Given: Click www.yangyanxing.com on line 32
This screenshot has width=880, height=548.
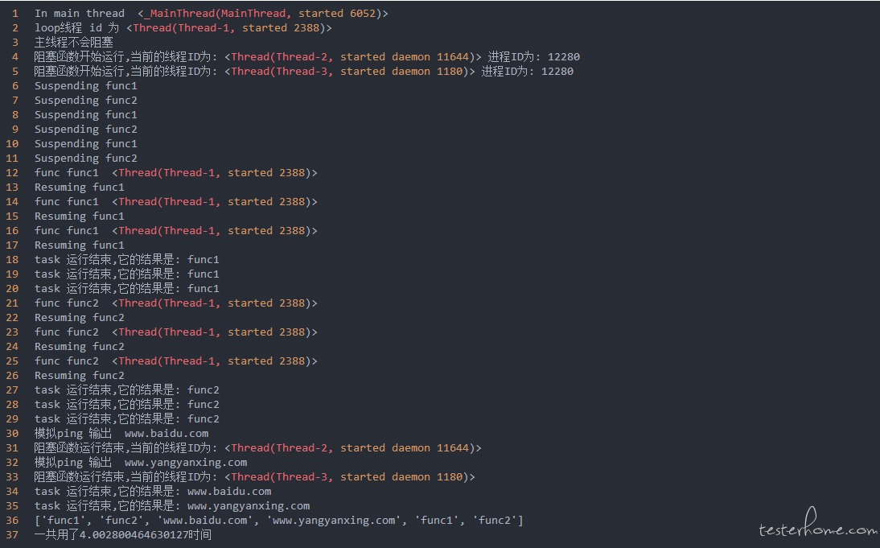Looking at the screenshot, I should pos(185,463).
